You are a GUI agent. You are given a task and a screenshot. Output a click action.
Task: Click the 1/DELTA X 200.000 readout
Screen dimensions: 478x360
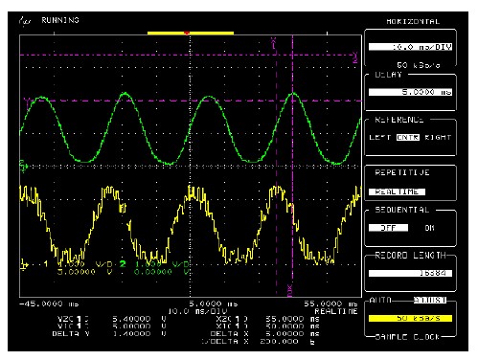(x=259, y=342)
